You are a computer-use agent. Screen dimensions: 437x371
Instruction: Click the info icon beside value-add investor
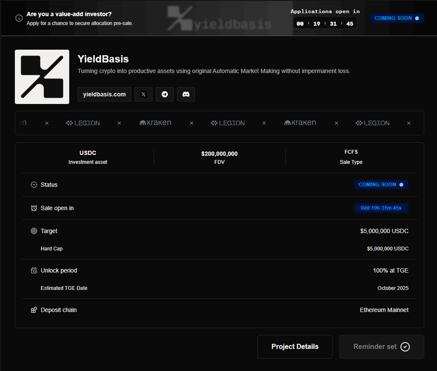click(19, 19)
